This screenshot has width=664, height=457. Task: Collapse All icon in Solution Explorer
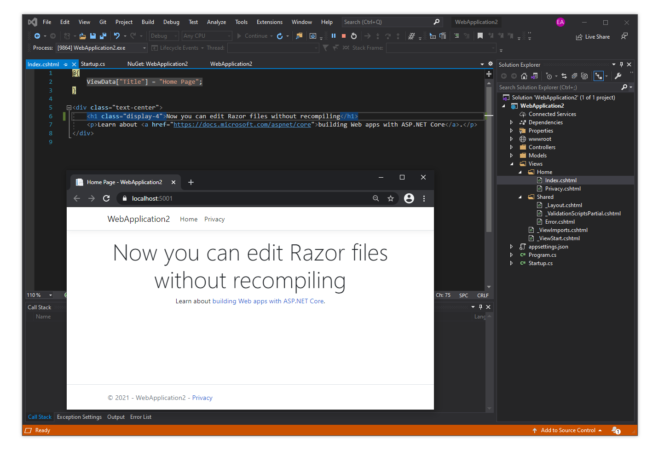574,76
